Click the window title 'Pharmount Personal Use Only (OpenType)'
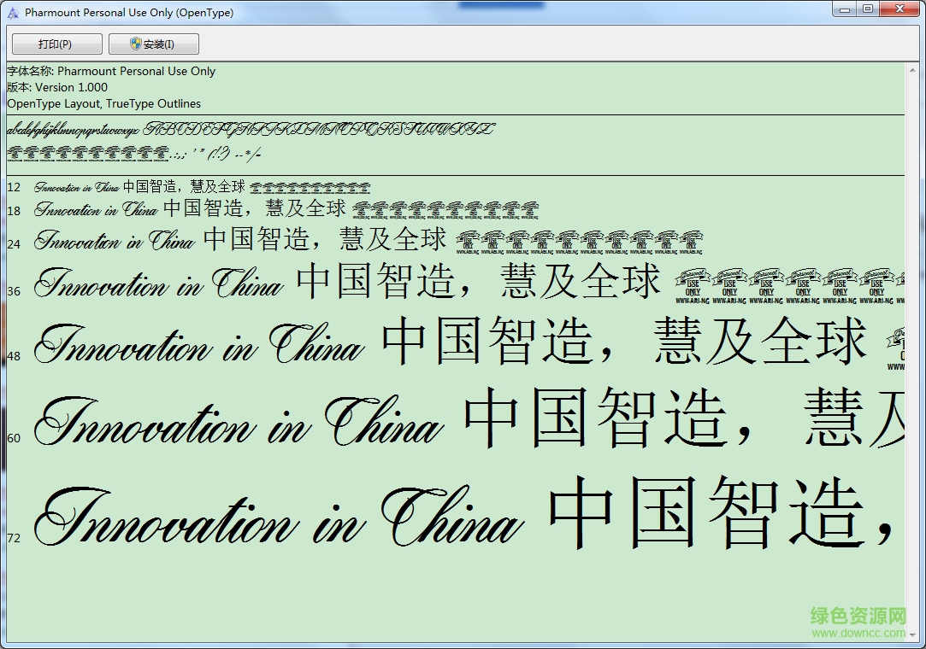The height and width of the screenshot is (649, 926). [x=129, y=13]
